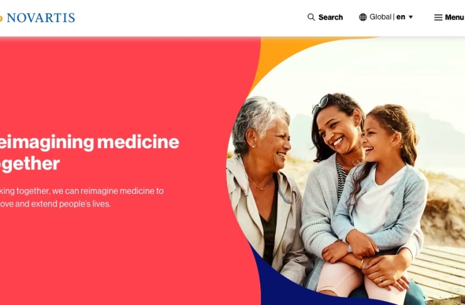
Task: Choose the 'en' language code
Action: 400,17
